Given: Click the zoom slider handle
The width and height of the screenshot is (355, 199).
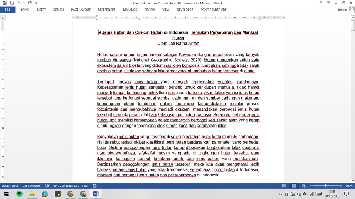Looking at the screenshot, I should click(x=325, y=186).
